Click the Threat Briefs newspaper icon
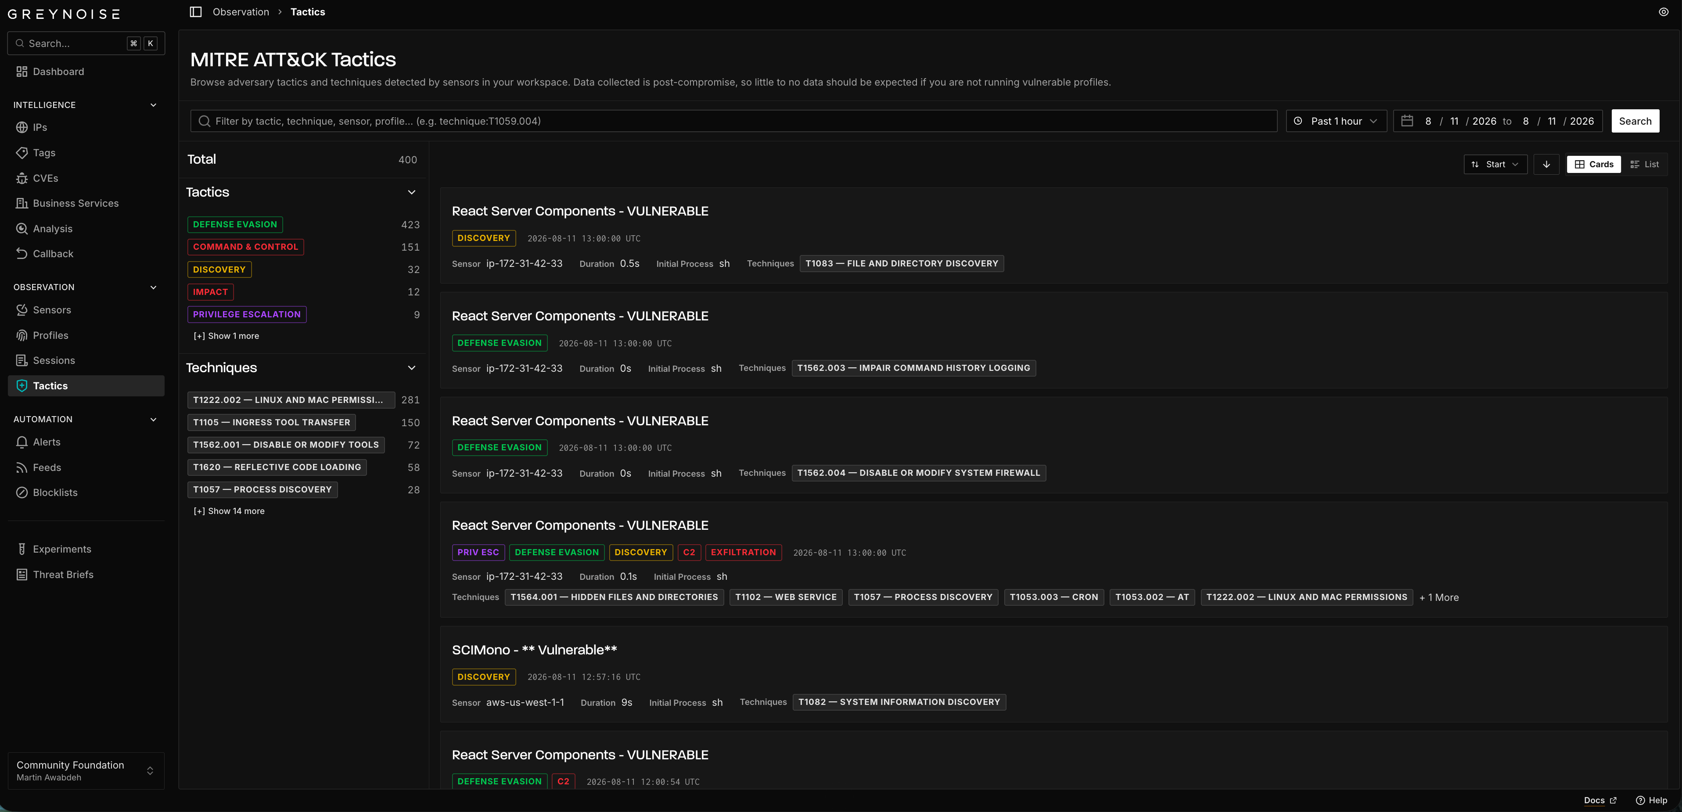Screen dimensions: 1682x812 click(x=22, y=575)
